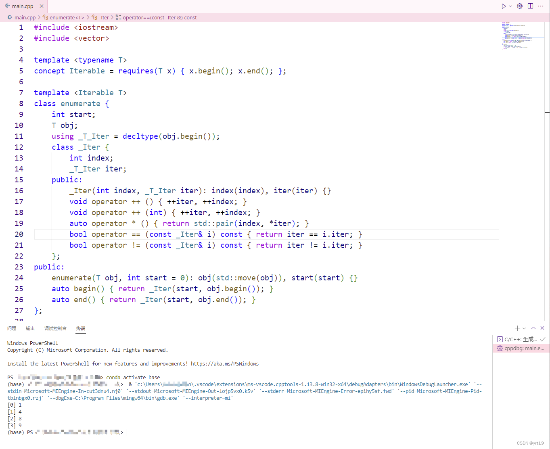Open the editor settings gear icon

point(520,6)
